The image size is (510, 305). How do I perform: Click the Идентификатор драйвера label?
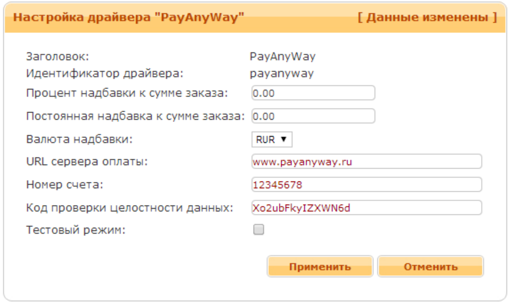coord(105,73)
